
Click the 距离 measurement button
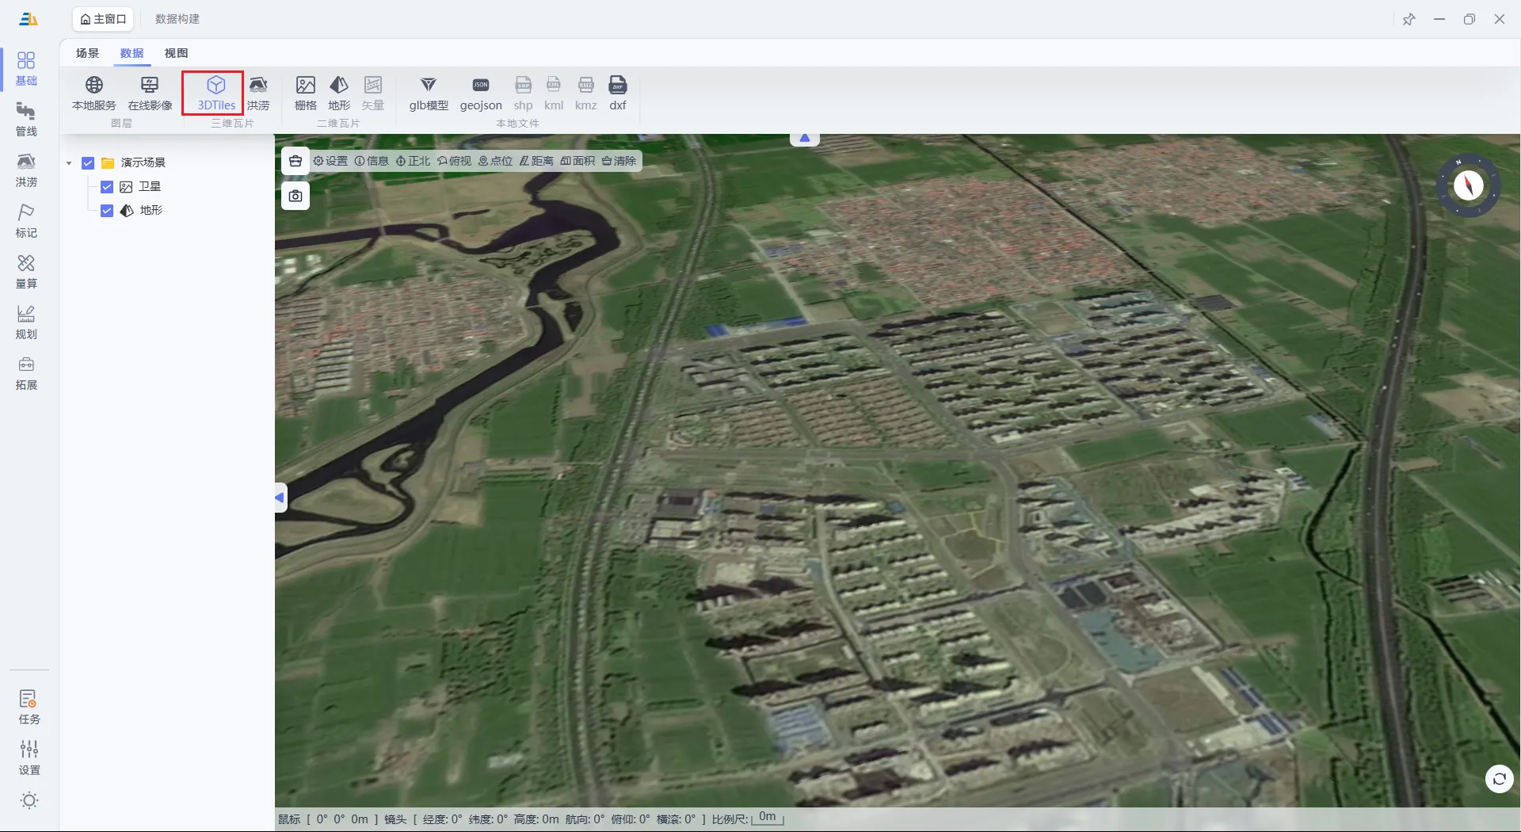tap(536, 161)
